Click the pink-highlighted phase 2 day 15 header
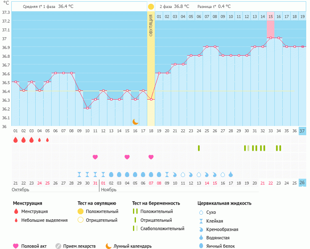Screen dimensions: 310x249 (271, 17)
